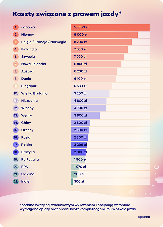
Task: Click the oponeo logo
Action: click(x=144, y=217)
